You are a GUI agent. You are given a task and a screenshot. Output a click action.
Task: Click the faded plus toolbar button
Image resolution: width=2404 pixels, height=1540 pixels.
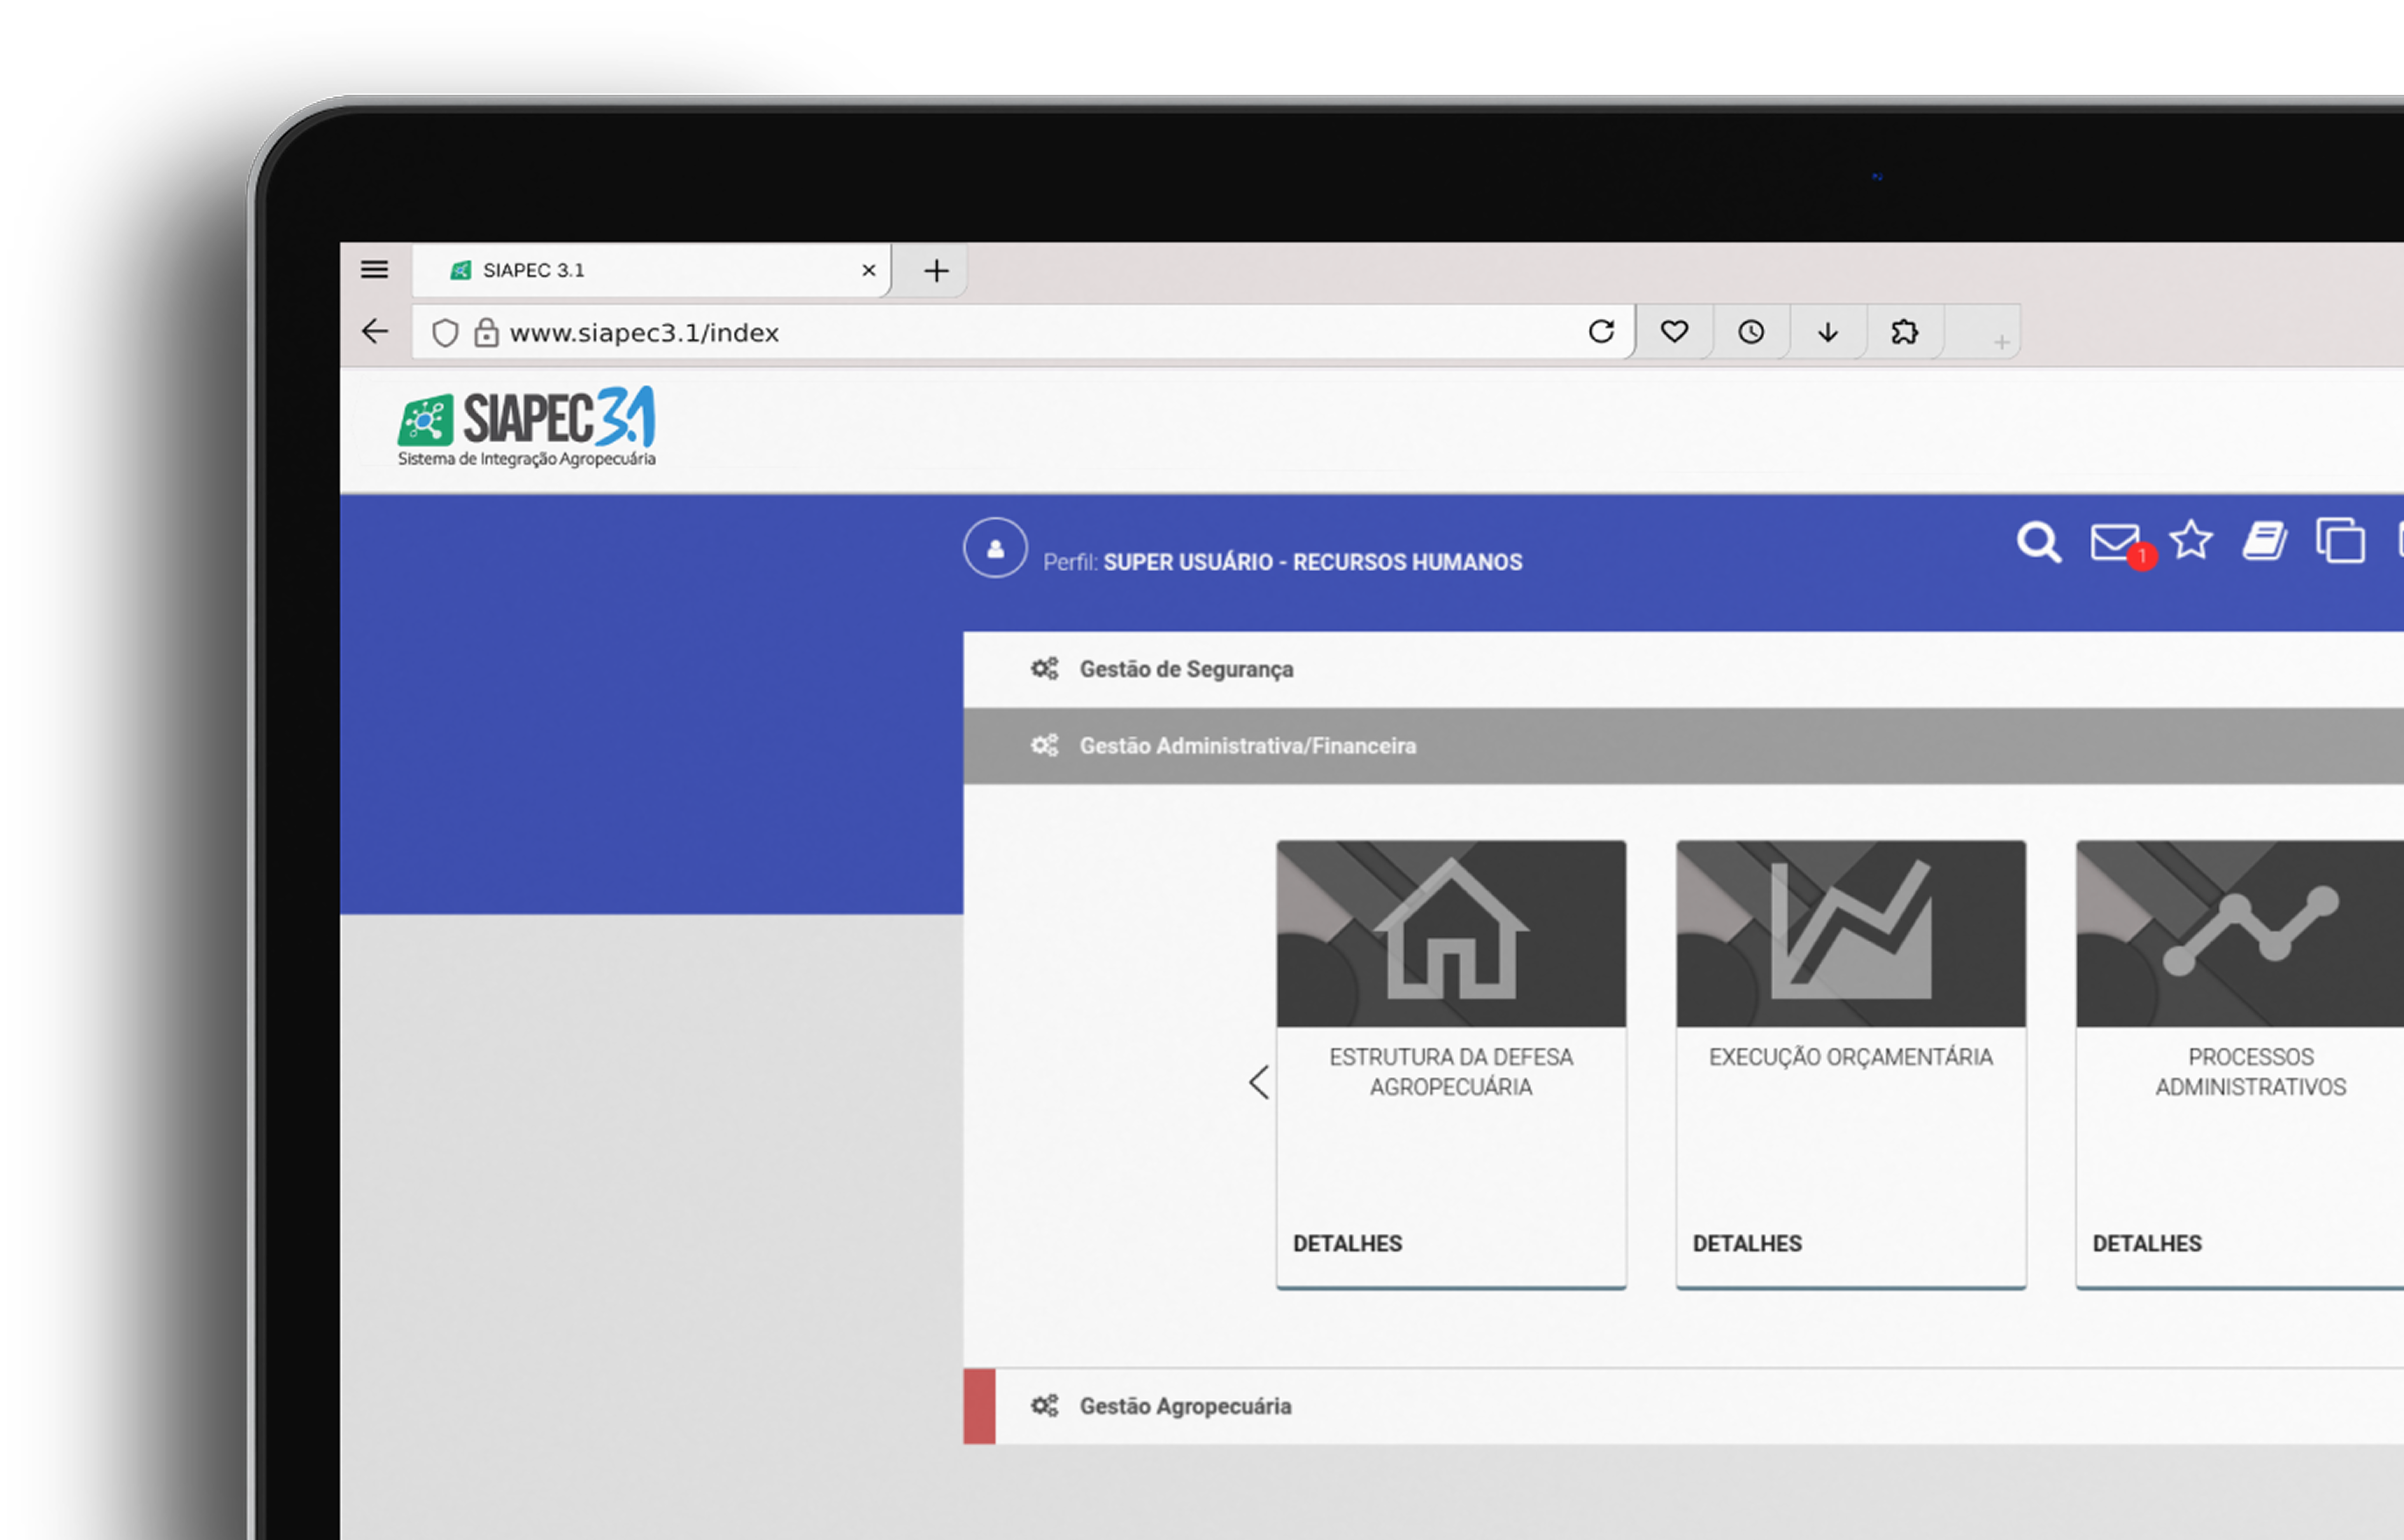(x=2001, y=342)
